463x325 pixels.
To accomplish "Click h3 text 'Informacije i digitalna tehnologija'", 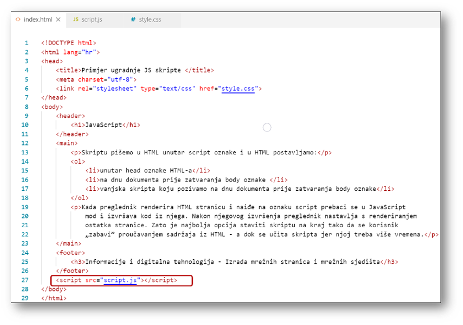I will click(149, 262).
